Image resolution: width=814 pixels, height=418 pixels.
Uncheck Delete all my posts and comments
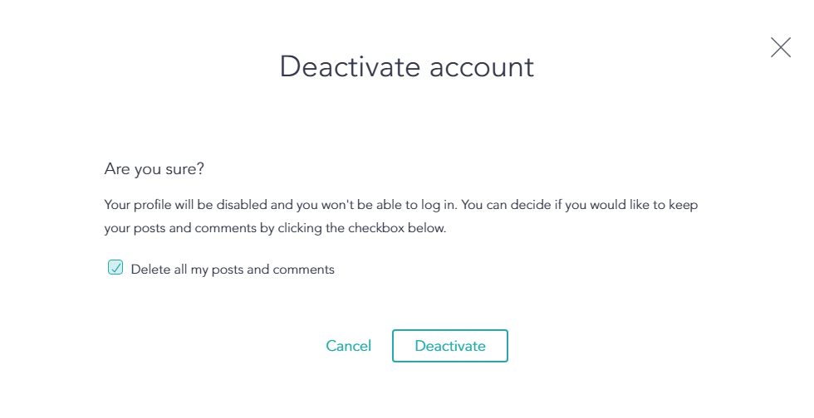pos(115,268)
